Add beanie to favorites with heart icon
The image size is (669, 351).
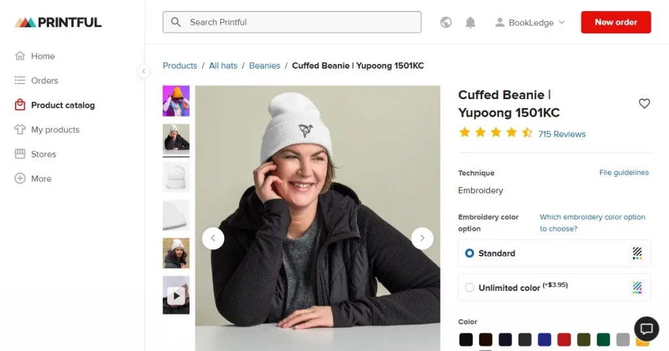pos(644,104)
